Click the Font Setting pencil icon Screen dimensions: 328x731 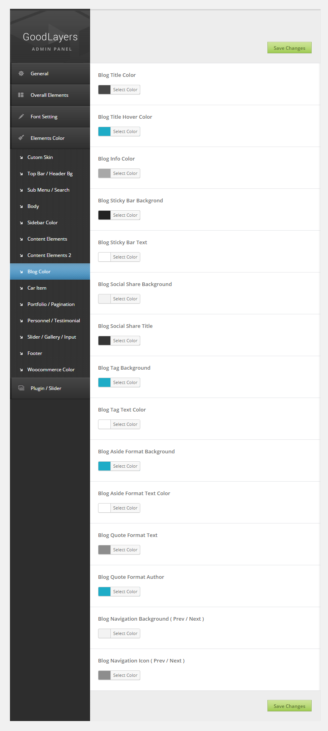pos(21,117)
